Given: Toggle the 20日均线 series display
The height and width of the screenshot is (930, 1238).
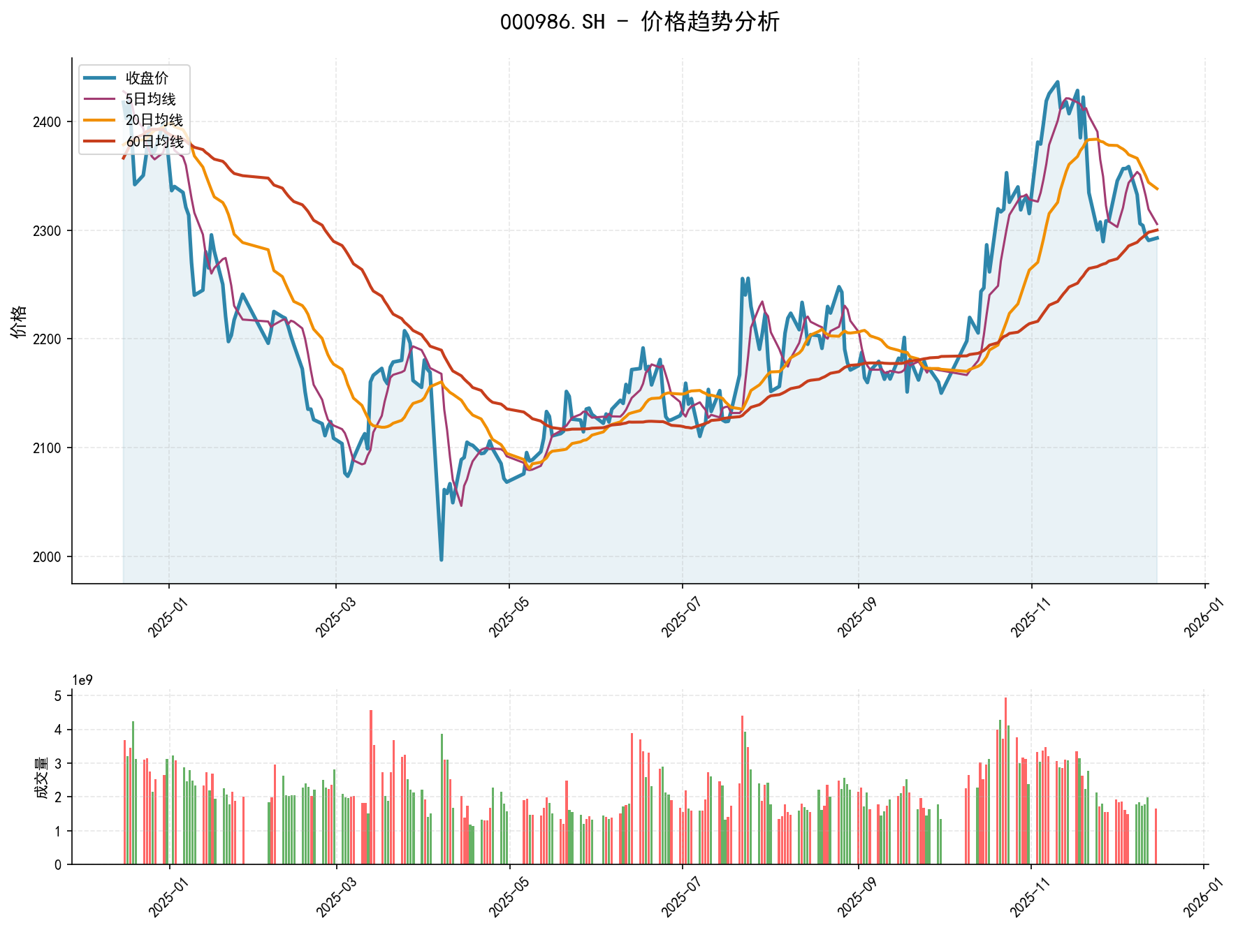Looking at the screenshot, I should pos(149,119).
